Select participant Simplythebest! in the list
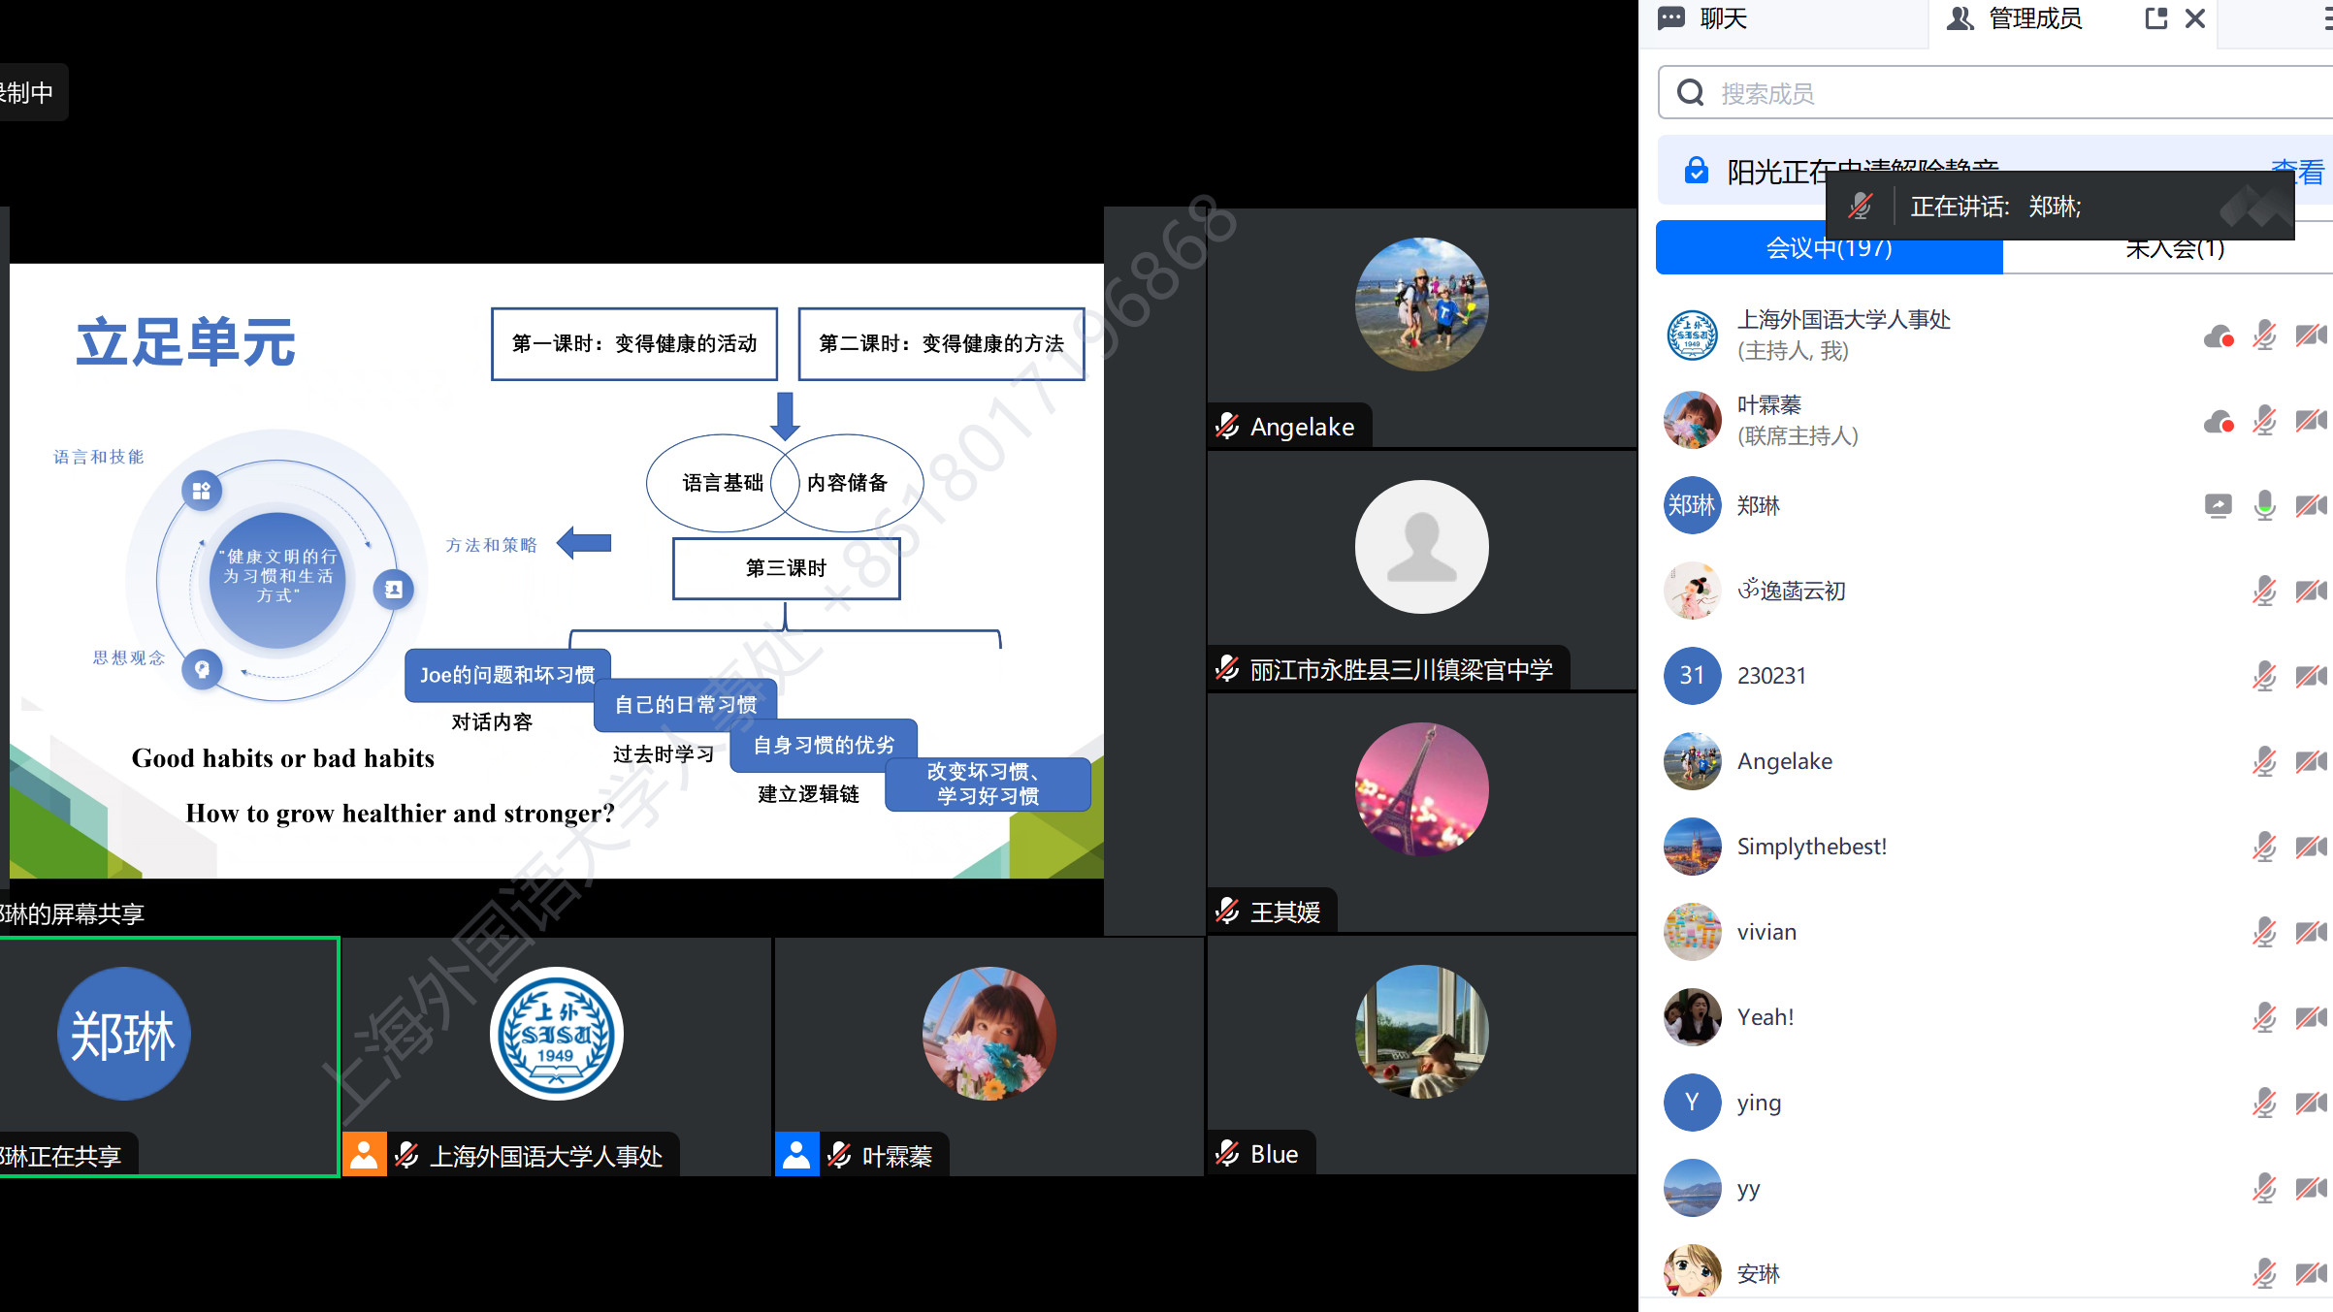Viewport: 2333px width, 1312px height. coord(1810,847)
